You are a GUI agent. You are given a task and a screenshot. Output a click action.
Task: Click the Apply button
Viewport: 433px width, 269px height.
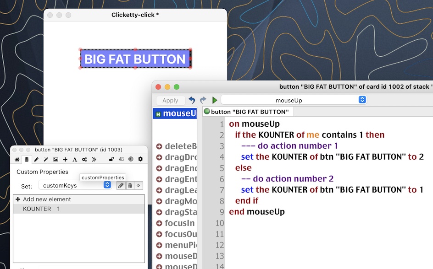pyautogui.click(x=170, y=101)
